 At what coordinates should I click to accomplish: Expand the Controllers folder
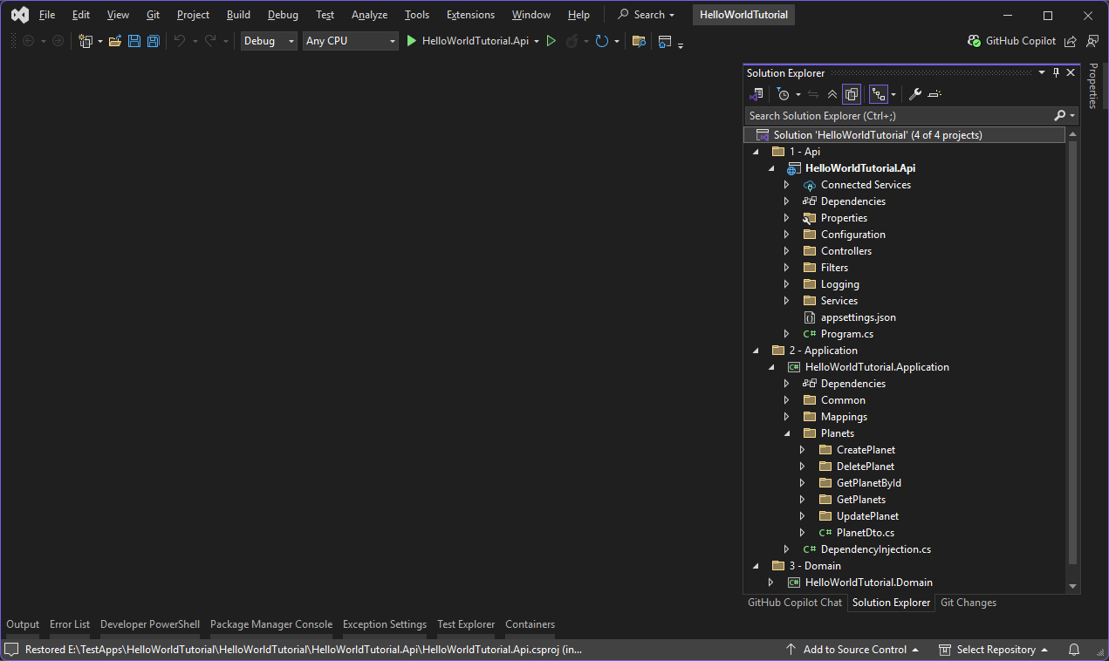coord(786,251)
